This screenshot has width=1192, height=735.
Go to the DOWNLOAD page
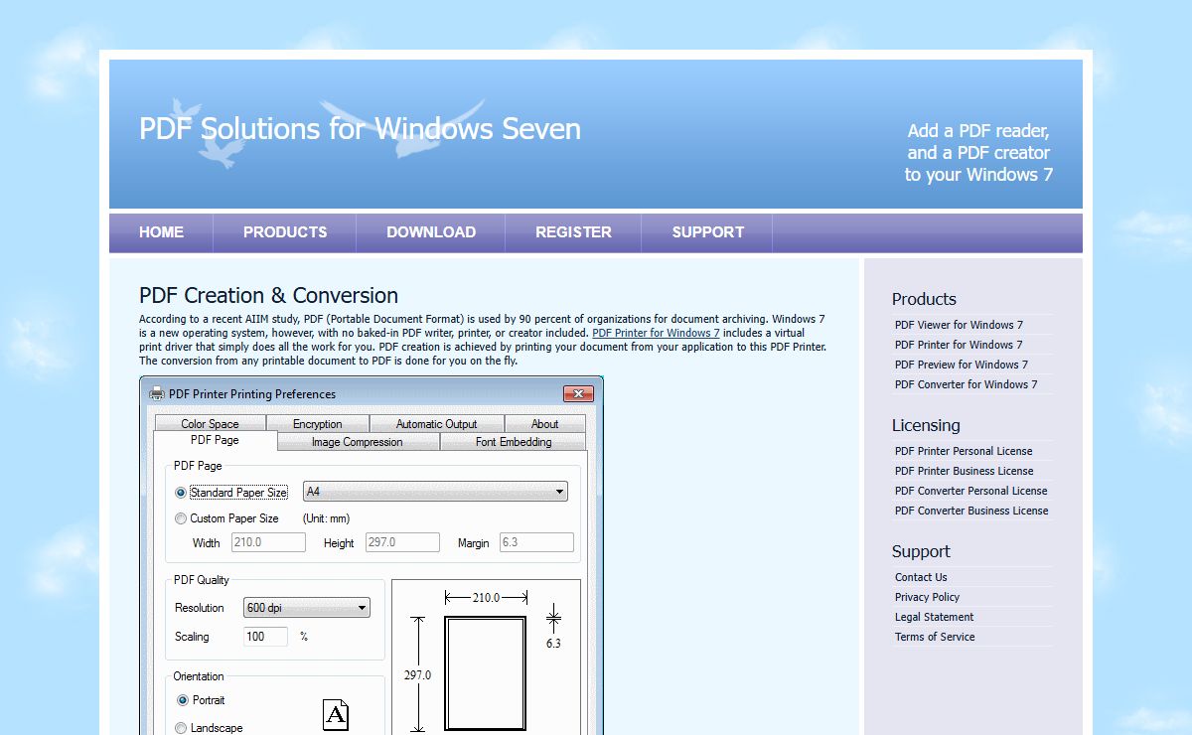point(431,232)
